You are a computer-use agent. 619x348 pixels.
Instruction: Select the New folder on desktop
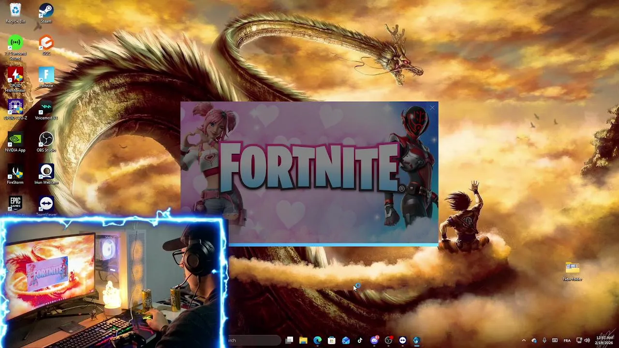[x=572, y=271]
